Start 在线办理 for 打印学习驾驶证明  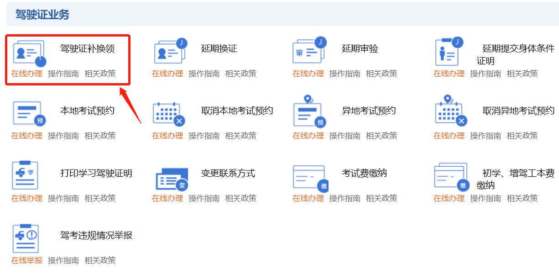pyautogui.click(x=27, y=198)
